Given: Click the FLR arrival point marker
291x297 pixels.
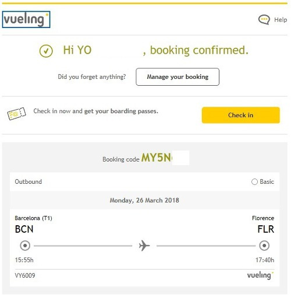Looking at the screenshot, I should click(x=264, y=246).
